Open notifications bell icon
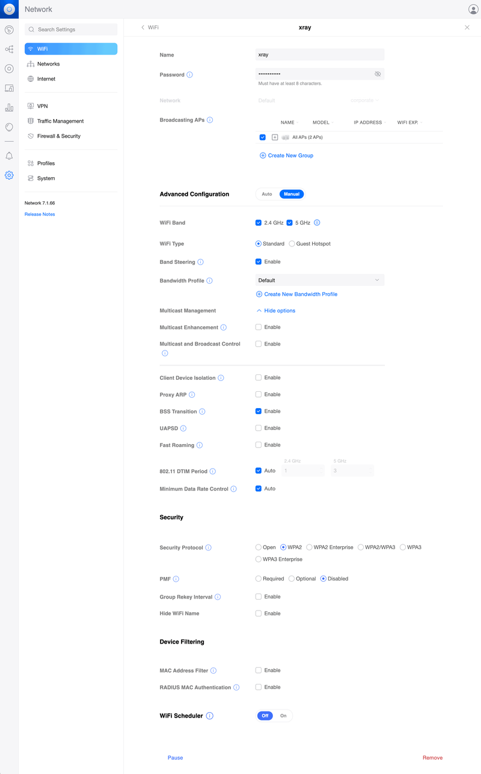Image resolution: width=481 pixels, height=774 pixels. point(9,156)
